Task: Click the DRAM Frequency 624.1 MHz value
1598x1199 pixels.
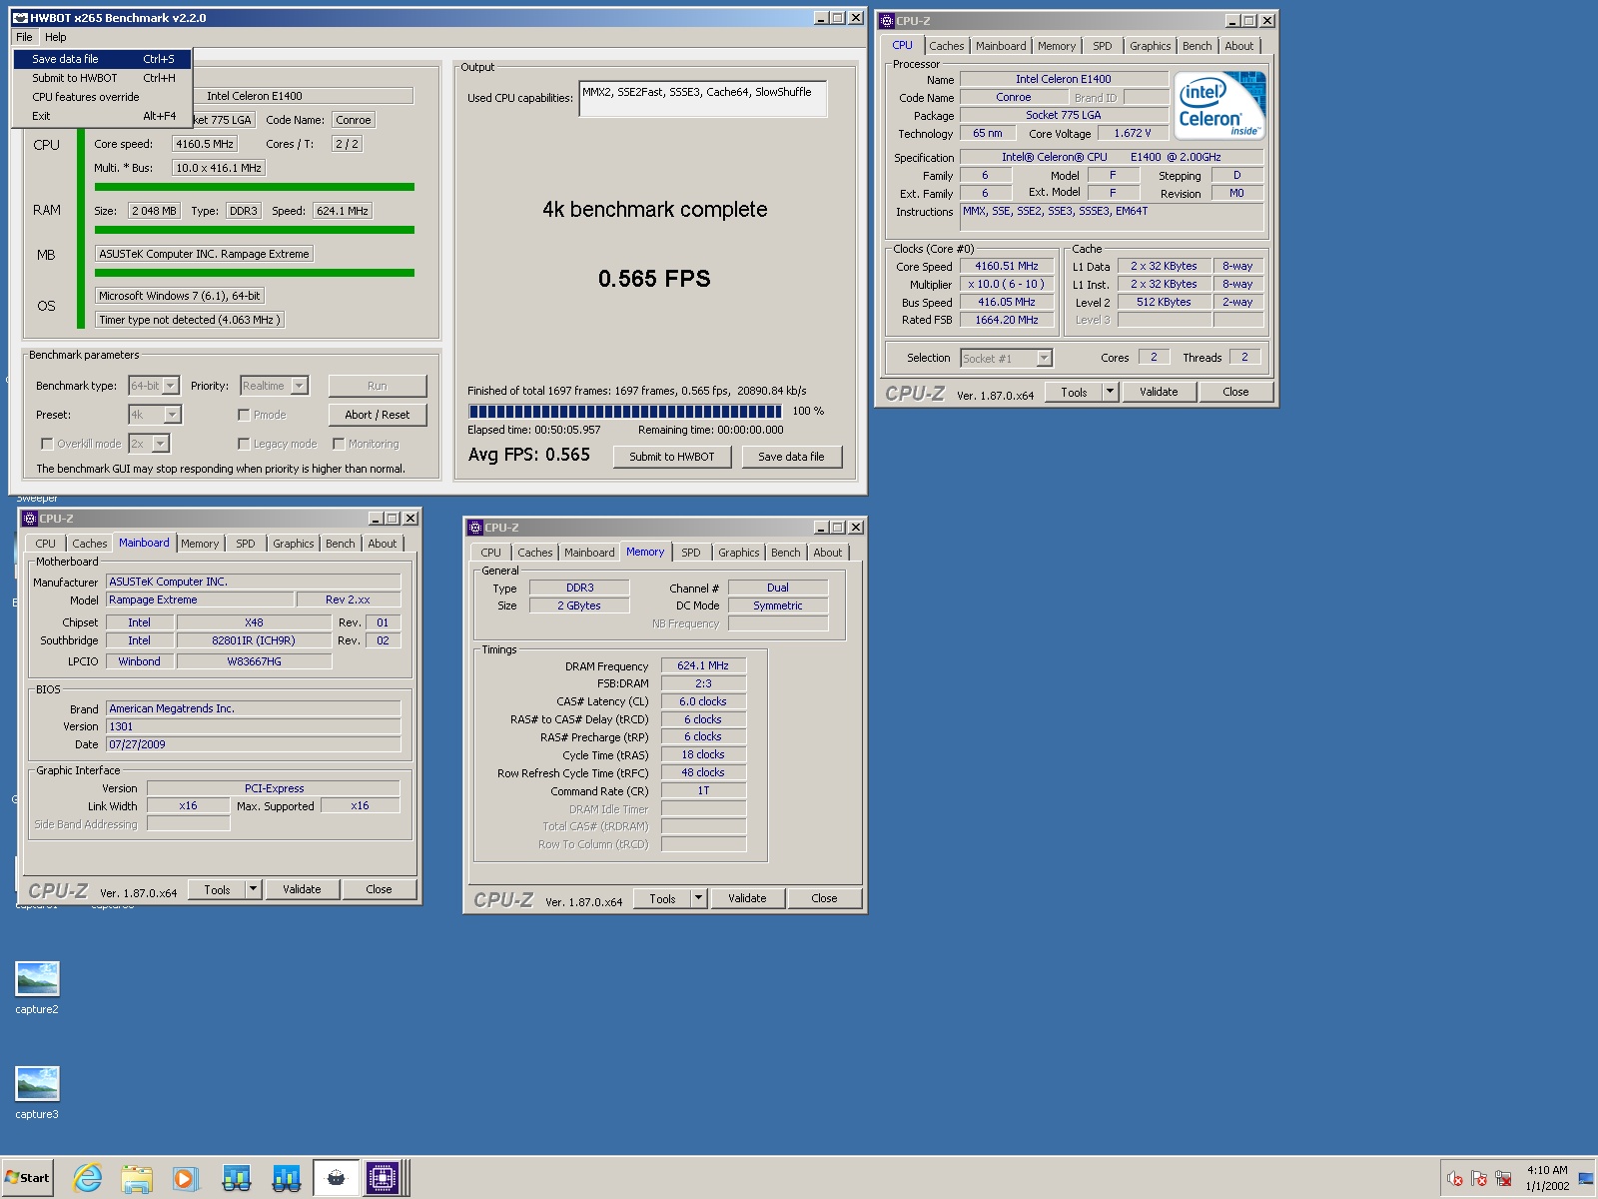Action: [703, 665]
